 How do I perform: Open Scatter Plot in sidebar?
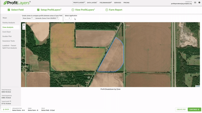(x=7, y=36)
